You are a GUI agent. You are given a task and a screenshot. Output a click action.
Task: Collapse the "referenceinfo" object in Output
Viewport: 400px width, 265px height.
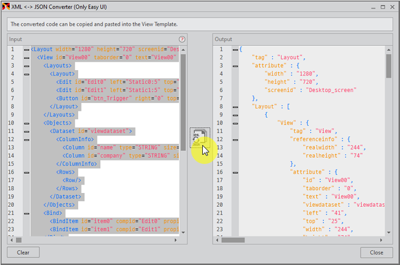(x=235, y=139)
